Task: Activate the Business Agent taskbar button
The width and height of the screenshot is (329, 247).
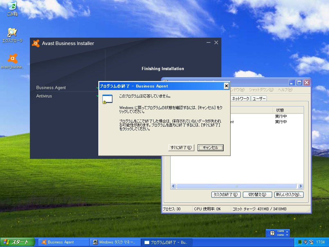Action: coord(64,242)
